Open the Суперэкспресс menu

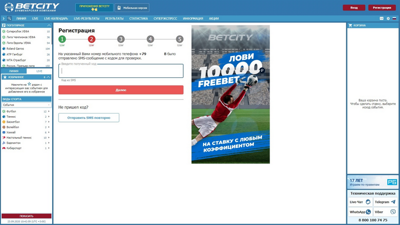165,18
